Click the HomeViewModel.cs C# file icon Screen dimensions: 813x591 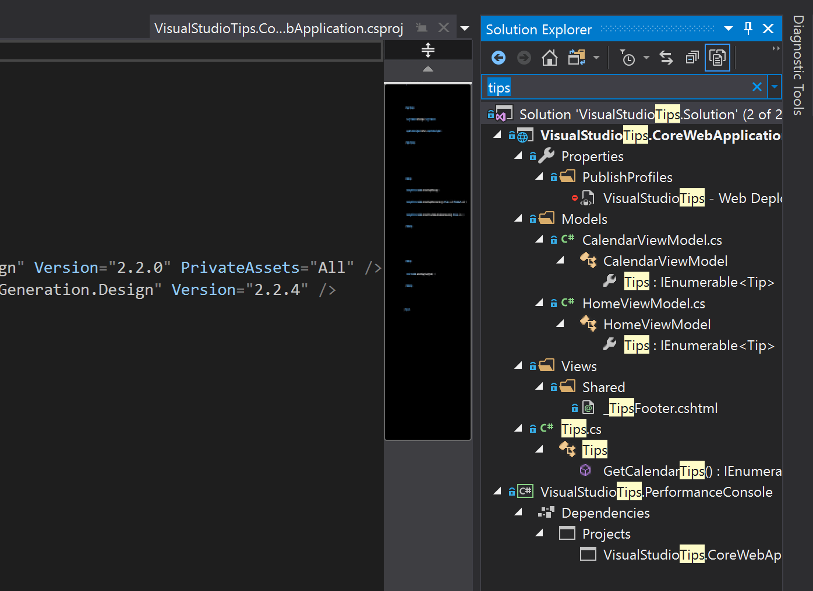click(x=568, y=302)
